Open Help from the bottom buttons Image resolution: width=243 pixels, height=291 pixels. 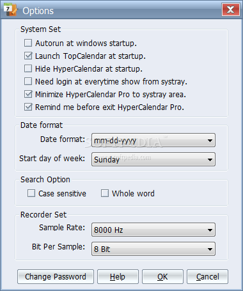(x=118, y=277)
